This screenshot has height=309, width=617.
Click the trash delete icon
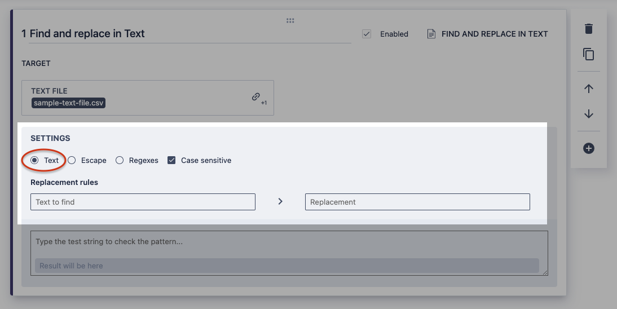(588, 29)
